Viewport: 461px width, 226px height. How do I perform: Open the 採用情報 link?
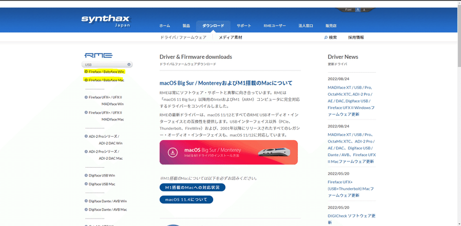[356, 37]
